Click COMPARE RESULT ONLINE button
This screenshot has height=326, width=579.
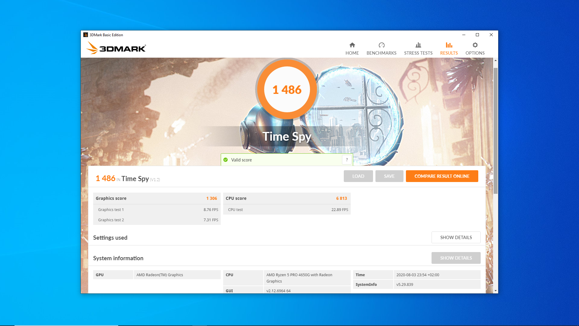tap(442, 176)
